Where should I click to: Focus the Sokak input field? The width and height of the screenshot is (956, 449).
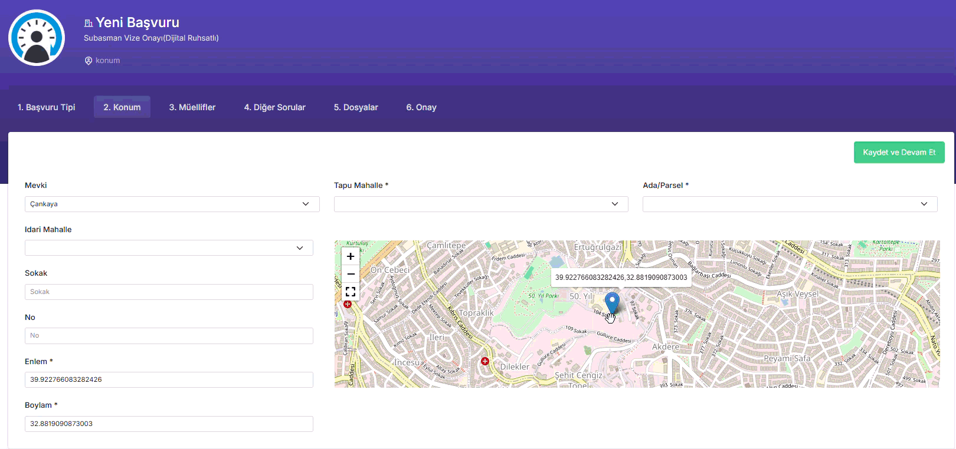(x=169, y=292)
